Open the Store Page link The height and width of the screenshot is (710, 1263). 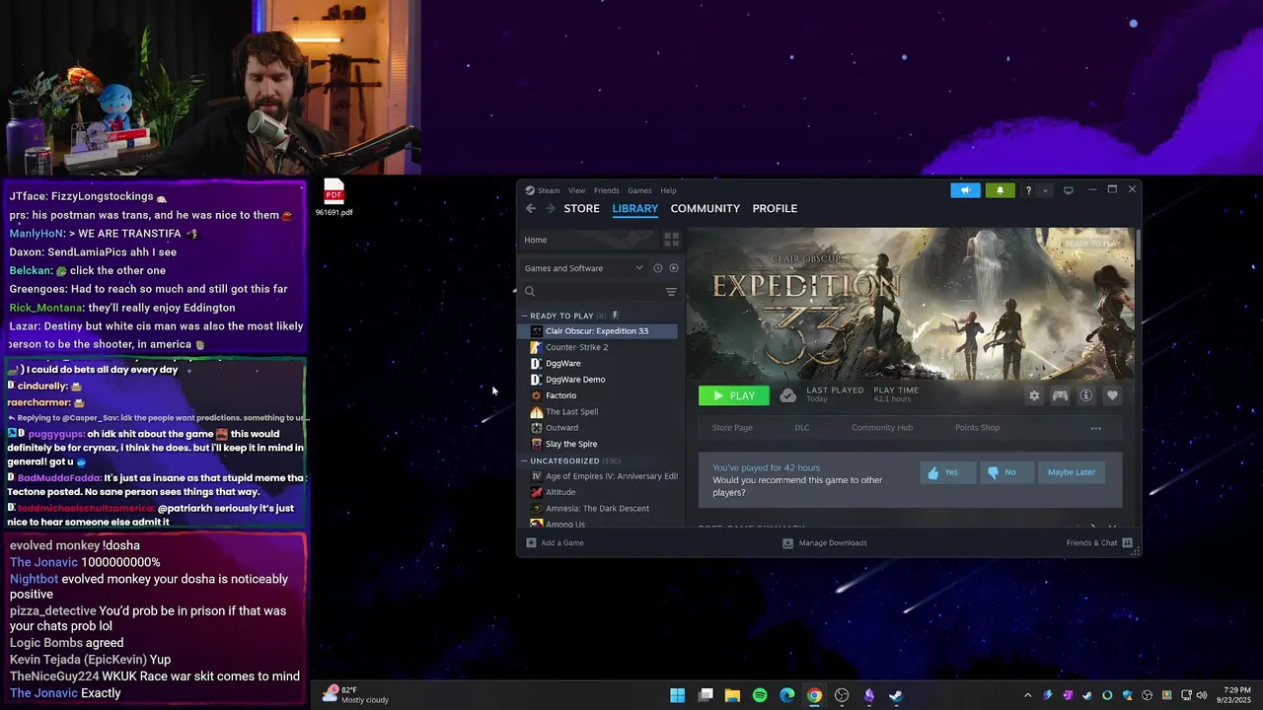click(732, 428)
